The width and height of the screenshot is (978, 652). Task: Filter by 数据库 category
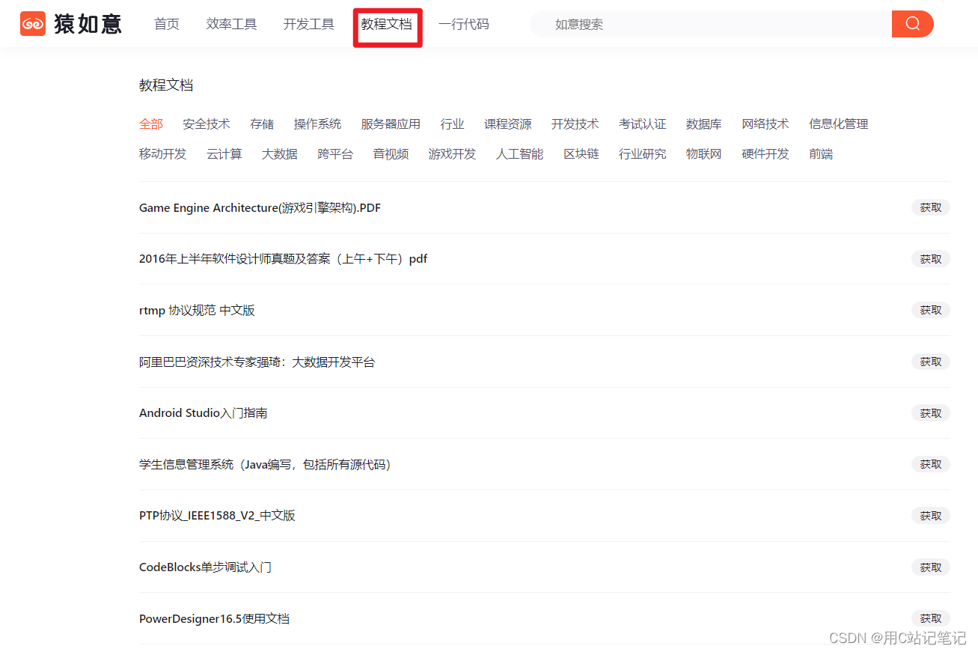(704, 124)
